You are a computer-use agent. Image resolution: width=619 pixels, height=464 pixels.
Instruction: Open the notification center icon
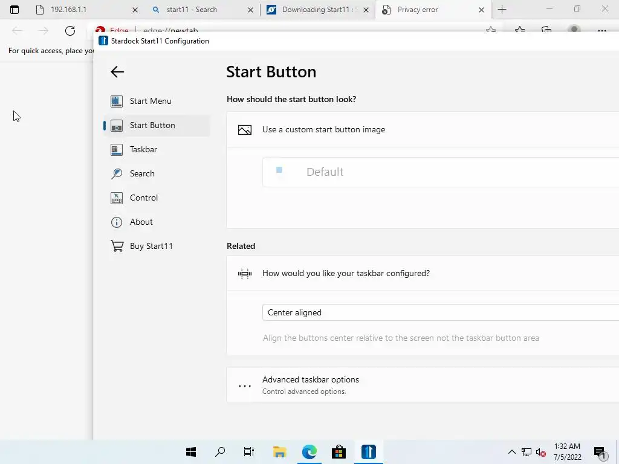click(600, 453)
